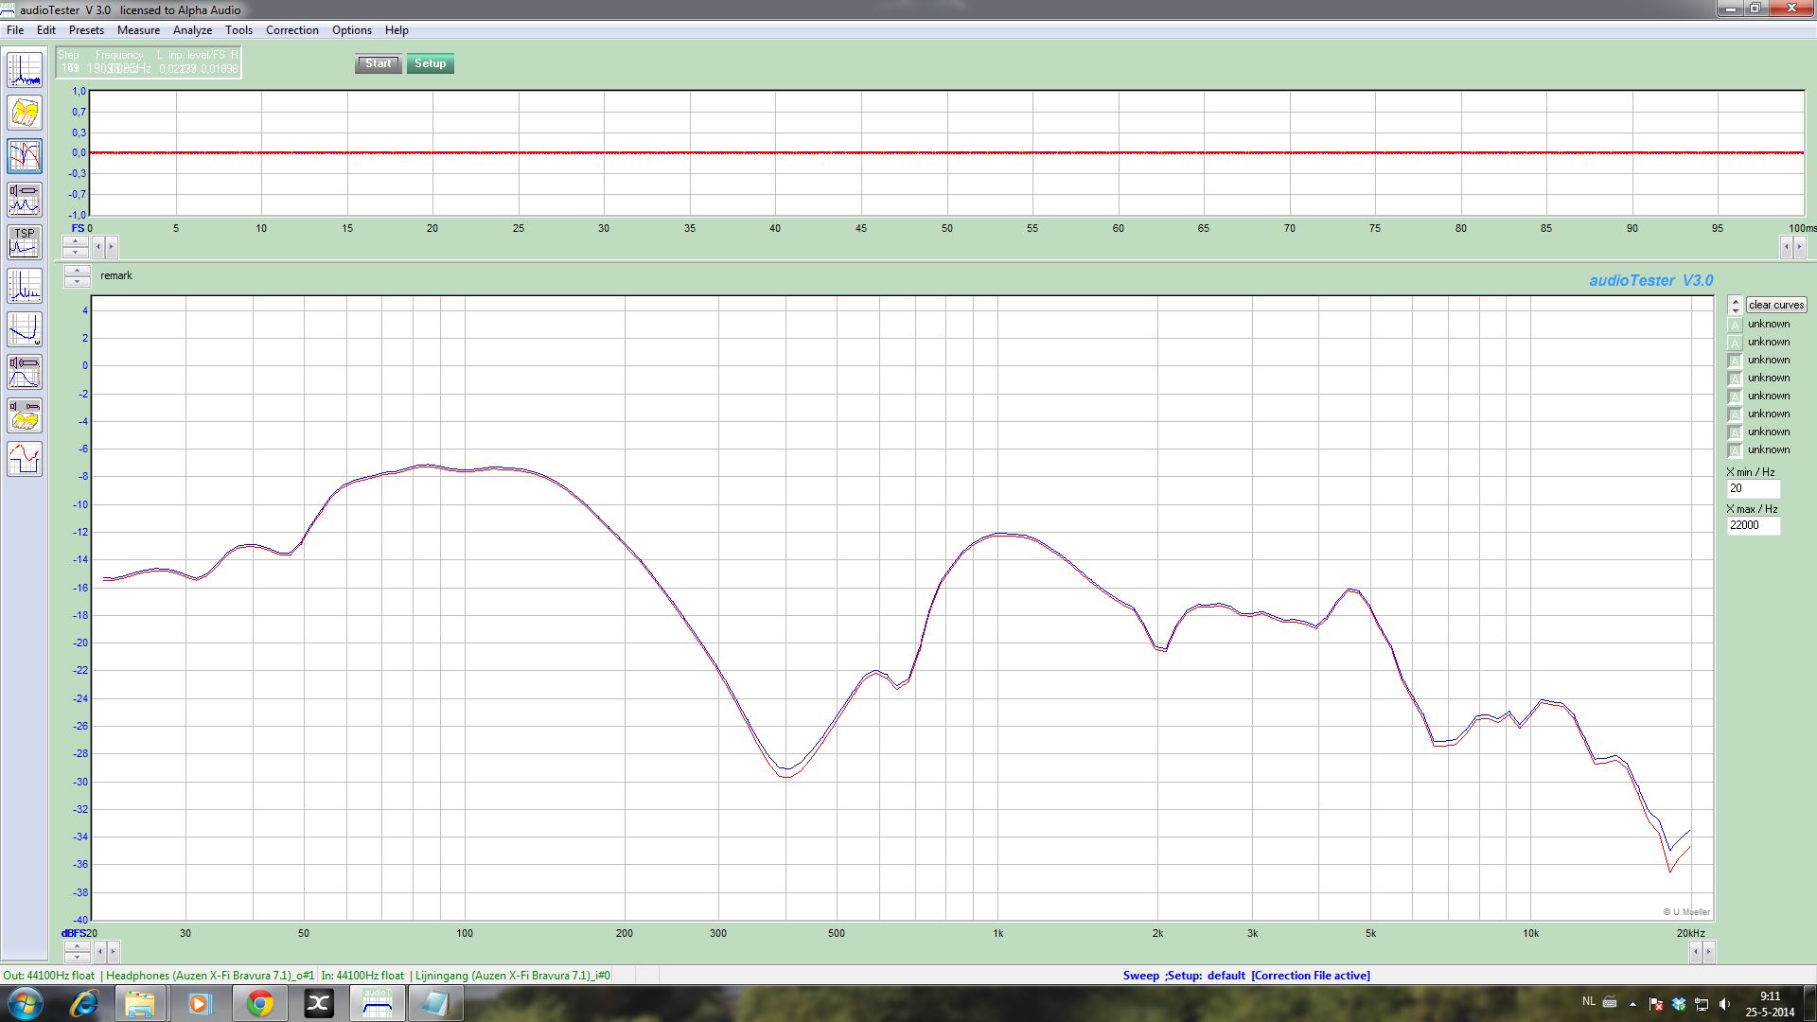Click the dBFS vertical stepper under the frequency plot
Viewport: 1817px width, 1022px height.
77,951
